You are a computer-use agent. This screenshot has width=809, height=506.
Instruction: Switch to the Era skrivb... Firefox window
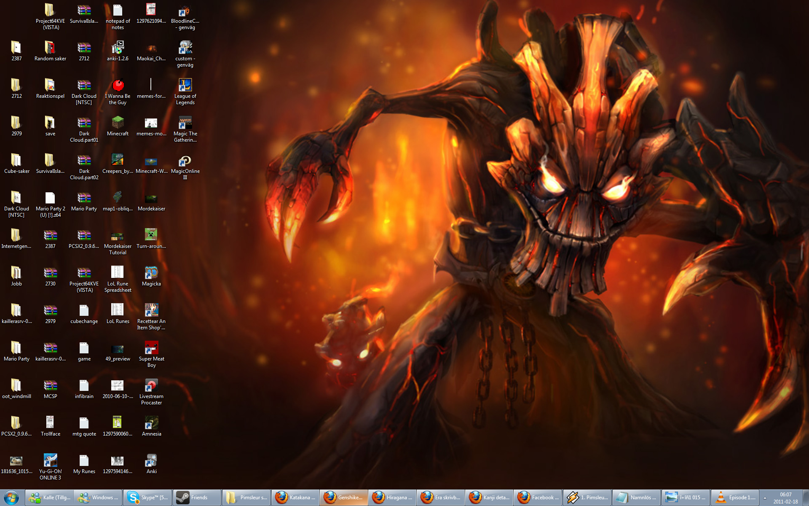click(x=441, y=498)
